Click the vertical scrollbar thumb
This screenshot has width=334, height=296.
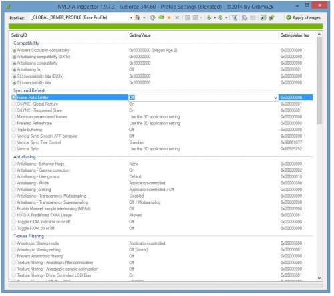pyautogui.click(x=319, y=81)
